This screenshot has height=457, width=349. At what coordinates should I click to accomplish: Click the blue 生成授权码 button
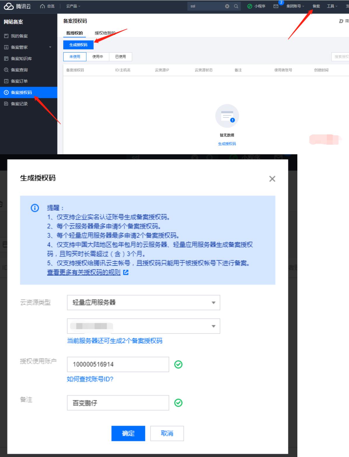(x=78, y=45)
